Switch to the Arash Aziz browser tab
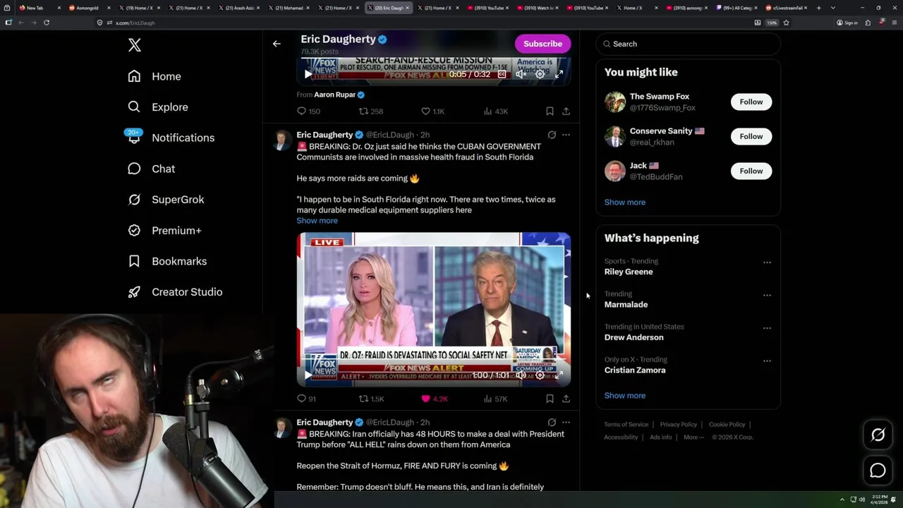 coord(238,8)
